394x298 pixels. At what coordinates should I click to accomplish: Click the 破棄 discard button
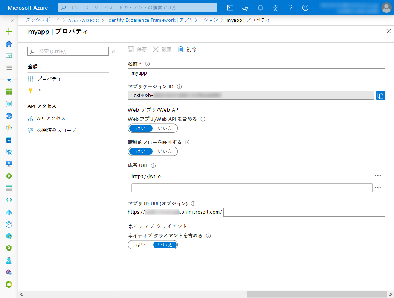pyautogui.click(x=162, y=49)
